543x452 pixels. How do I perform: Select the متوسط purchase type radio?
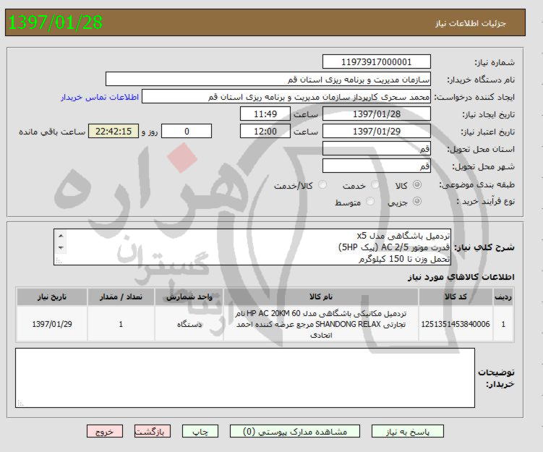pyautogui.click(x=370, y=201)
